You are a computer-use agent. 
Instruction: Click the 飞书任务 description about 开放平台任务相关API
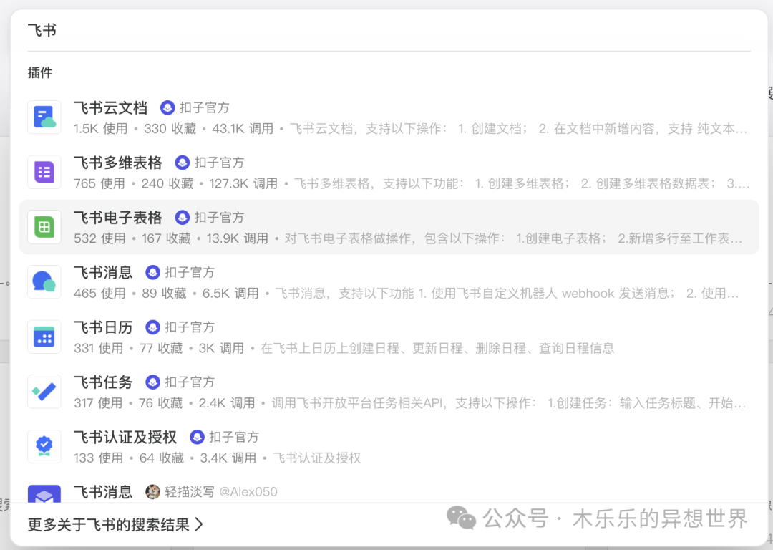(x=509, y=403)
